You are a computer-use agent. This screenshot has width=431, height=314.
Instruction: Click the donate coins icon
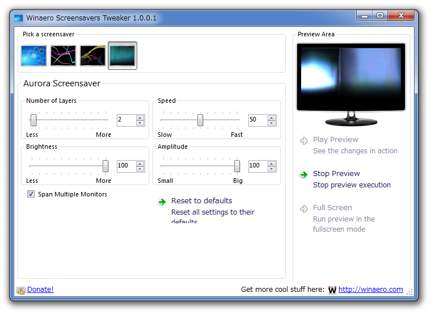[21, 290]
